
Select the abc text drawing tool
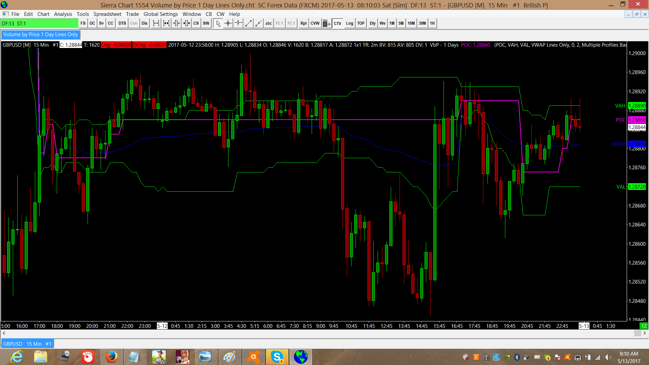tap(268, 23)
